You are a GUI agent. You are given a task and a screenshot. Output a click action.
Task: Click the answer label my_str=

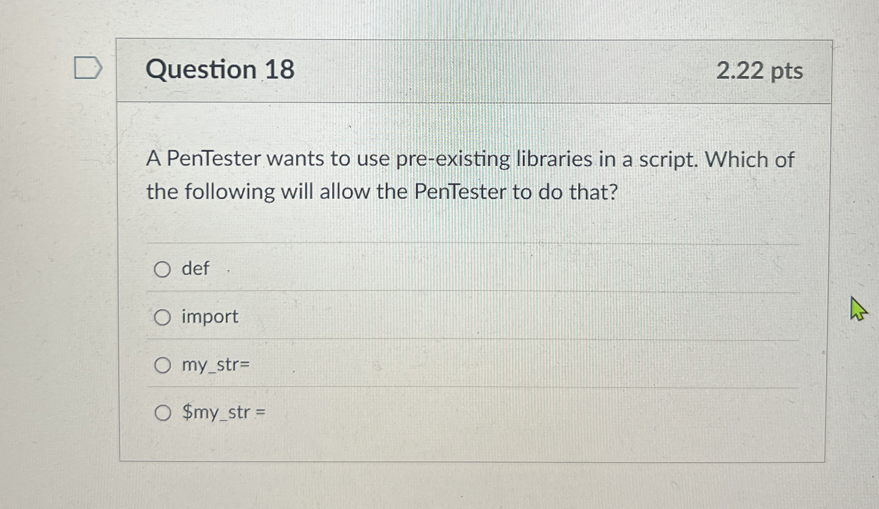click(x=215, y=365)
